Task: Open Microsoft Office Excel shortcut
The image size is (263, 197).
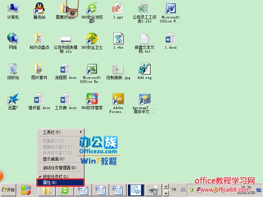Action: (x=92, y=73)
